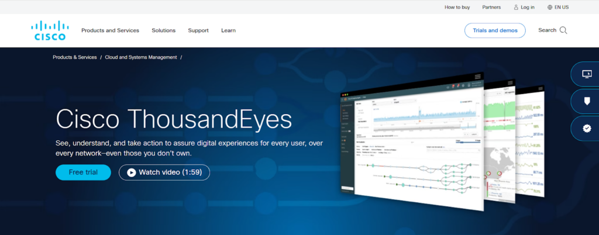Click the Cisco ThousandEyes heading
The image size is (599, 235).
coord(174,120)
